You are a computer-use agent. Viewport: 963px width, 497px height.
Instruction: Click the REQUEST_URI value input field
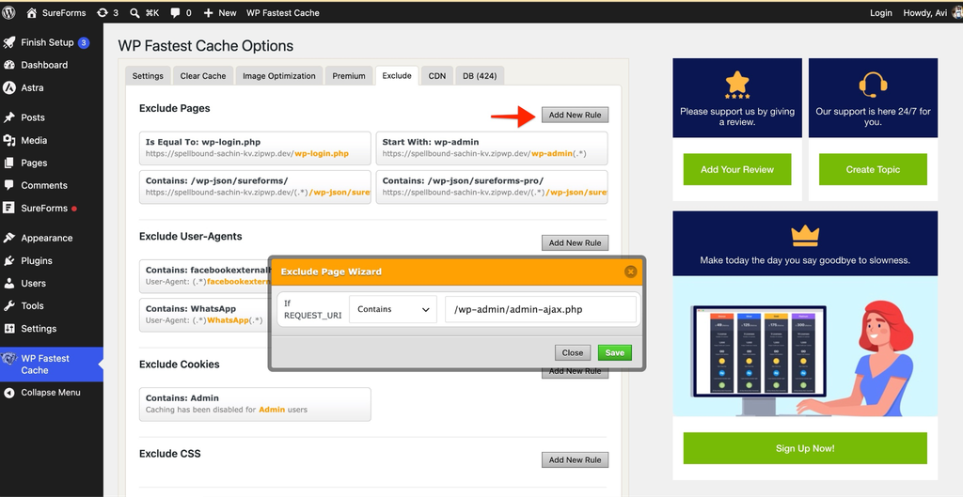541,309
